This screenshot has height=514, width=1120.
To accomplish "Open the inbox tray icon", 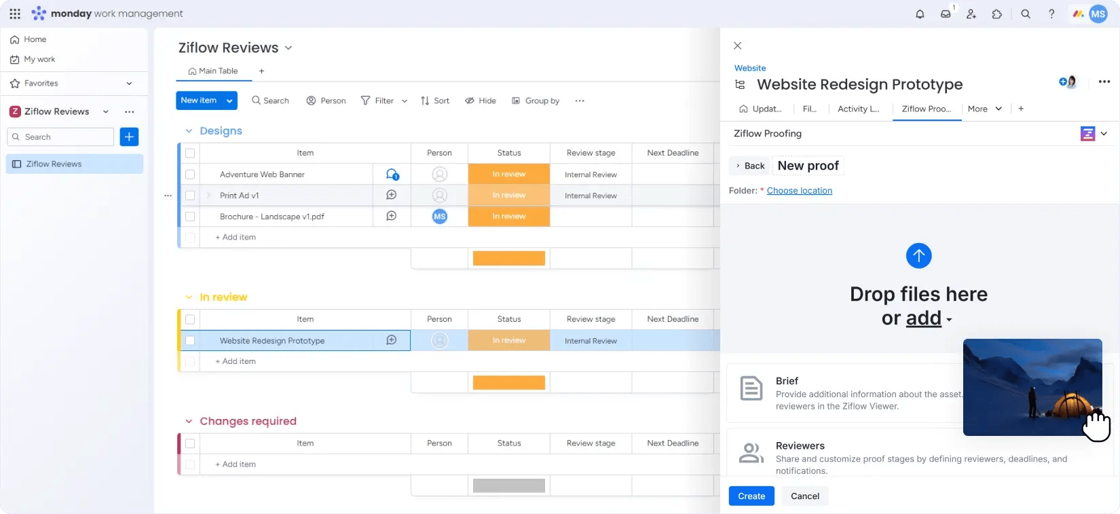I will point(946,14).
